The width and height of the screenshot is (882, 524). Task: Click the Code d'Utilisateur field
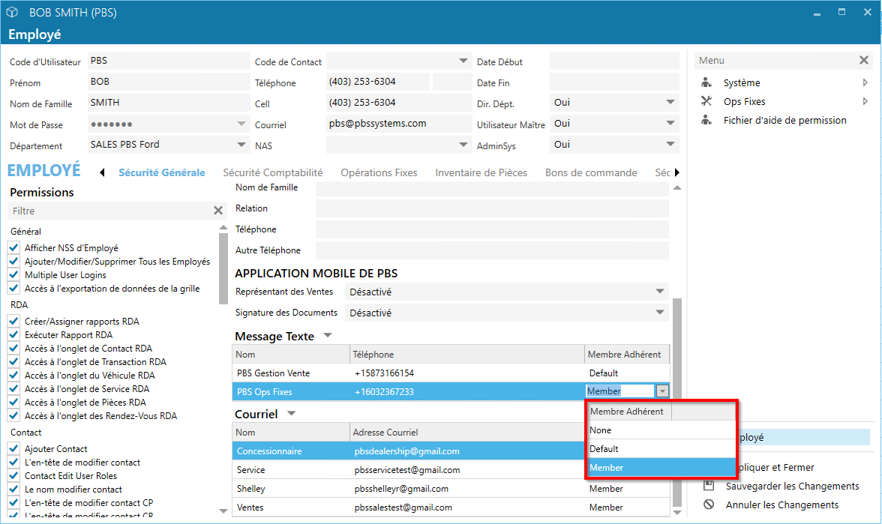pyautogui.click(x=169, y=61)
